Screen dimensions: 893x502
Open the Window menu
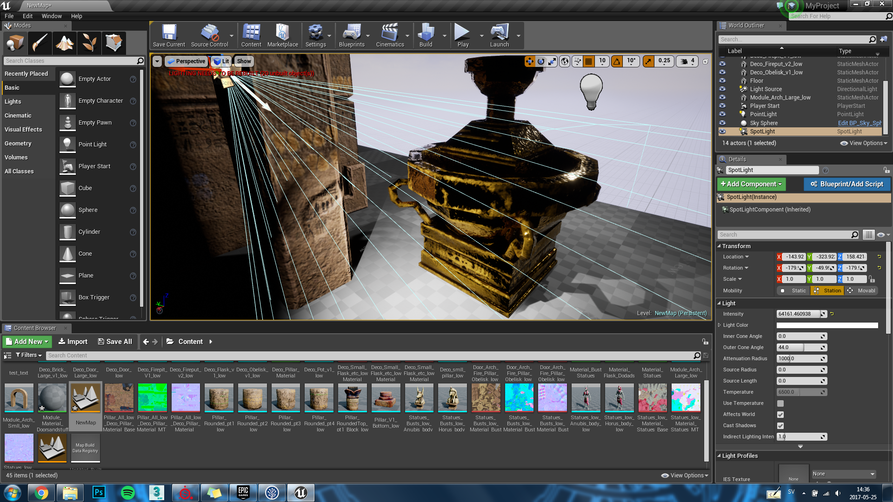[x=52, y=16]
